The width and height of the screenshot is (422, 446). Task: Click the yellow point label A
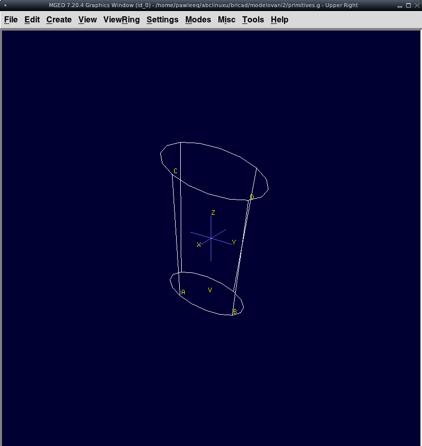[183, 292]
